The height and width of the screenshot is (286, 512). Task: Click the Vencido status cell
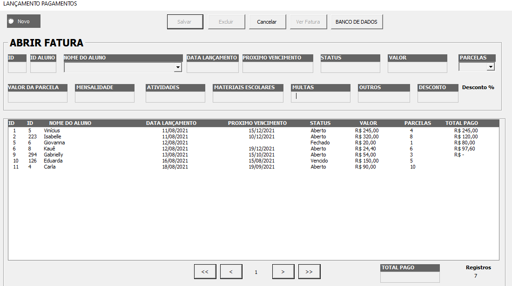click(x=319, y=161)
